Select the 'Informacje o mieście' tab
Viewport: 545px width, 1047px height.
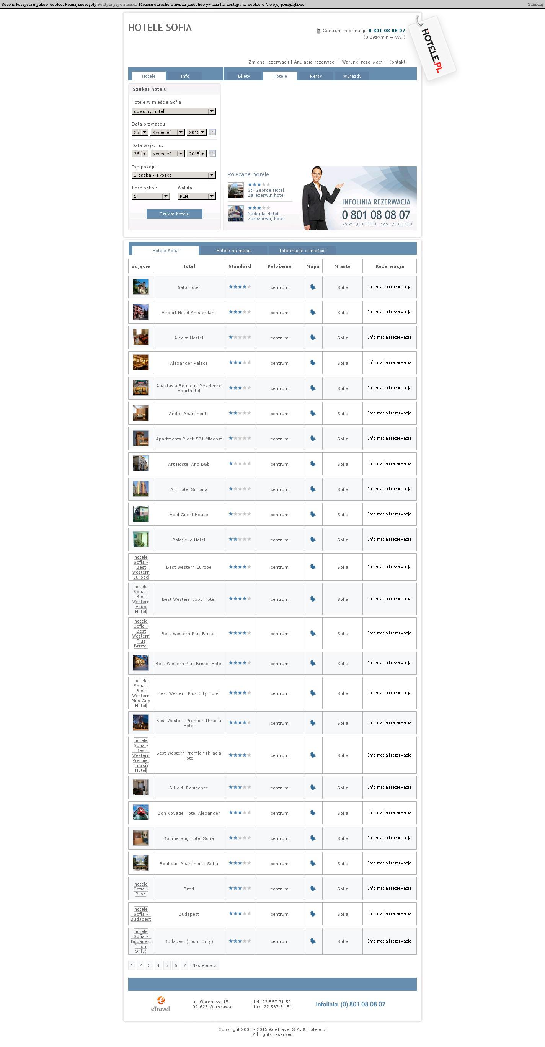(x=302, y=251)
